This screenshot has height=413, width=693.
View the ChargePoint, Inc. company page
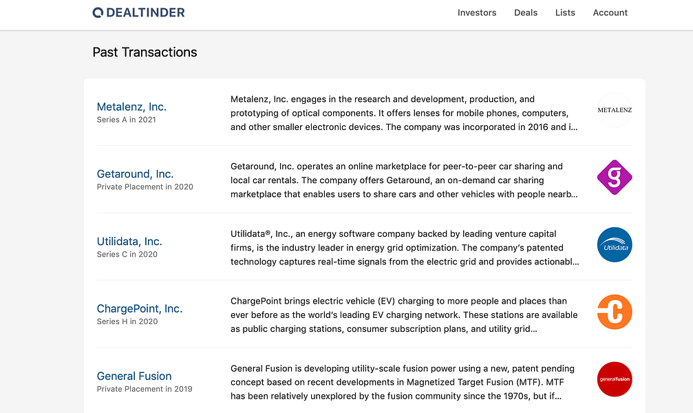pos(140,308)
